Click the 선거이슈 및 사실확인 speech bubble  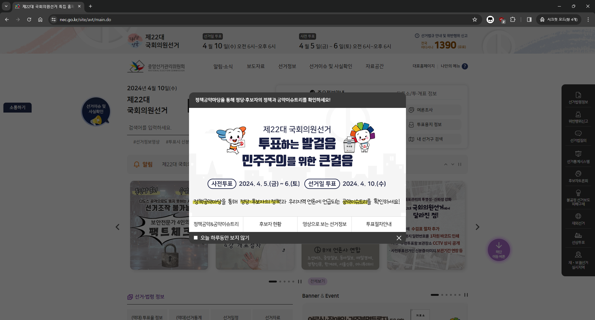coord(96,112)
